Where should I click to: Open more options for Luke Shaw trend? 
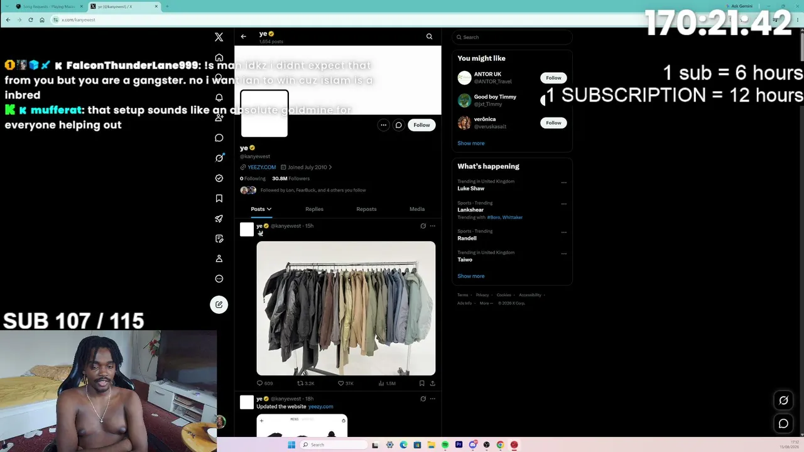point(563,183)
